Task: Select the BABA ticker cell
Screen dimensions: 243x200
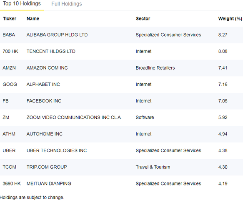Action: tap(9, 35)
